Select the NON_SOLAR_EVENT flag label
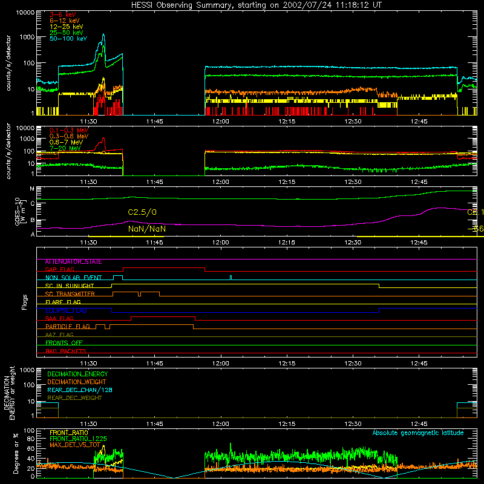Image resolution: width=484 pixels, height=484 pixels. coord(73,278)
